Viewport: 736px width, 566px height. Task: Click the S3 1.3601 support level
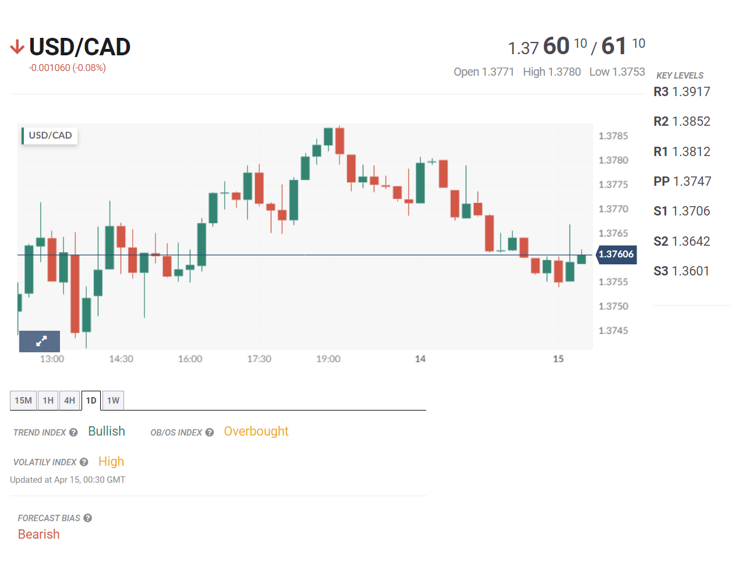(681, 271)
